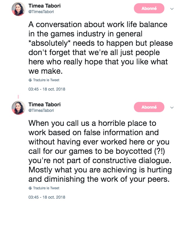185x233 pixels.
Task: Click the Timea Tabori display name on the second tweet
Action: tap(44, 105)
